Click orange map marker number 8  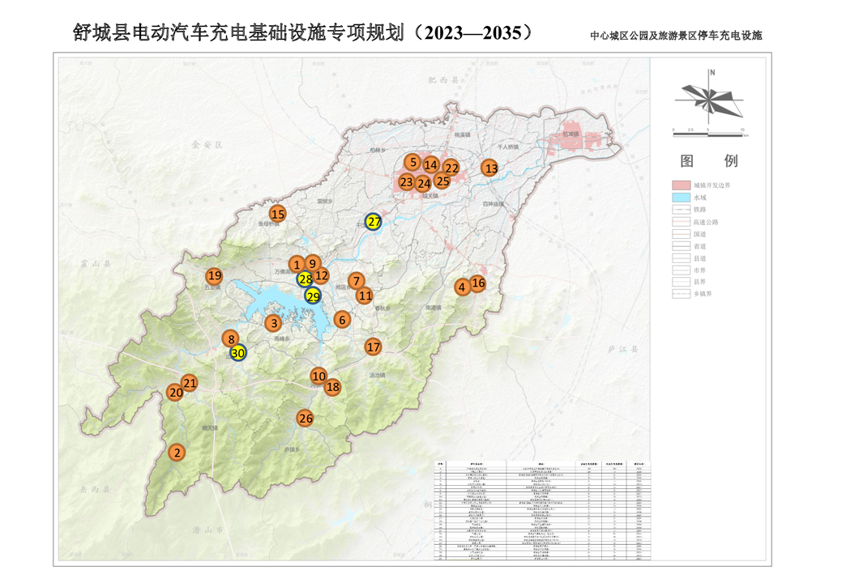pos(232,339)
